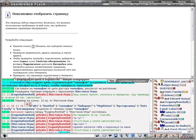Viewport: 196px width, 140px height.
Task: Open the Знания top menu
Action: click(x=113, y=2)
